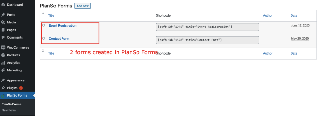The image size is (320, 116).
Task: Click the Dashboard gauge icon
Action: coord(3,5)
